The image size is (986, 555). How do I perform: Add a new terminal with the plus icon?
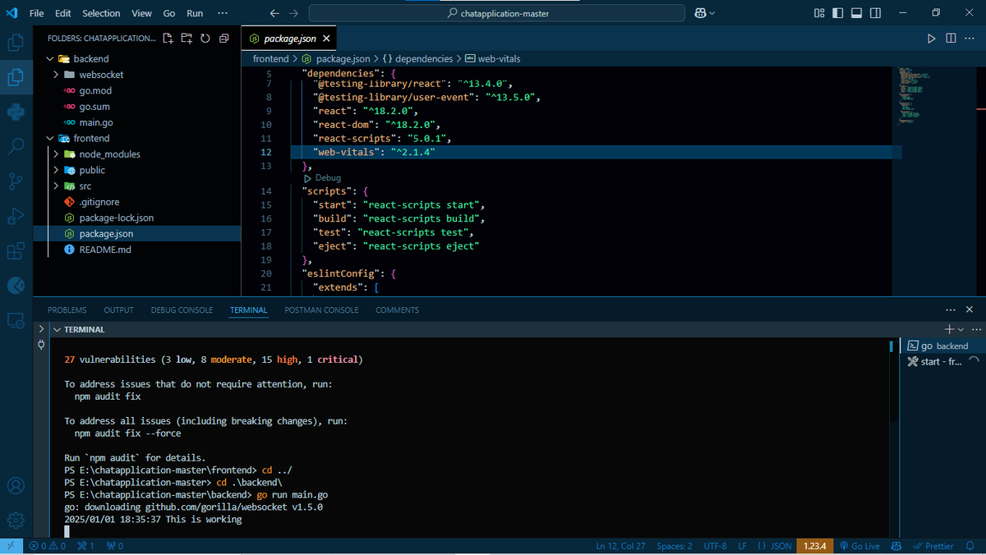(x=948, y=328)
